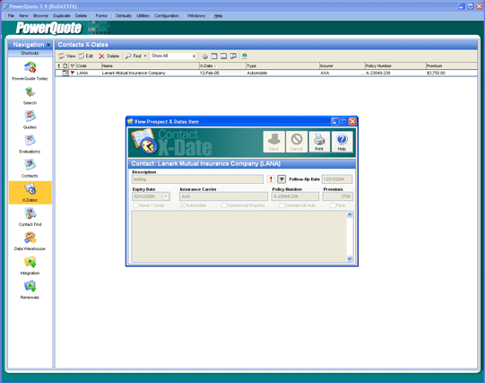Click the Delete menu item in the menu bar

(x=81, y=16)
